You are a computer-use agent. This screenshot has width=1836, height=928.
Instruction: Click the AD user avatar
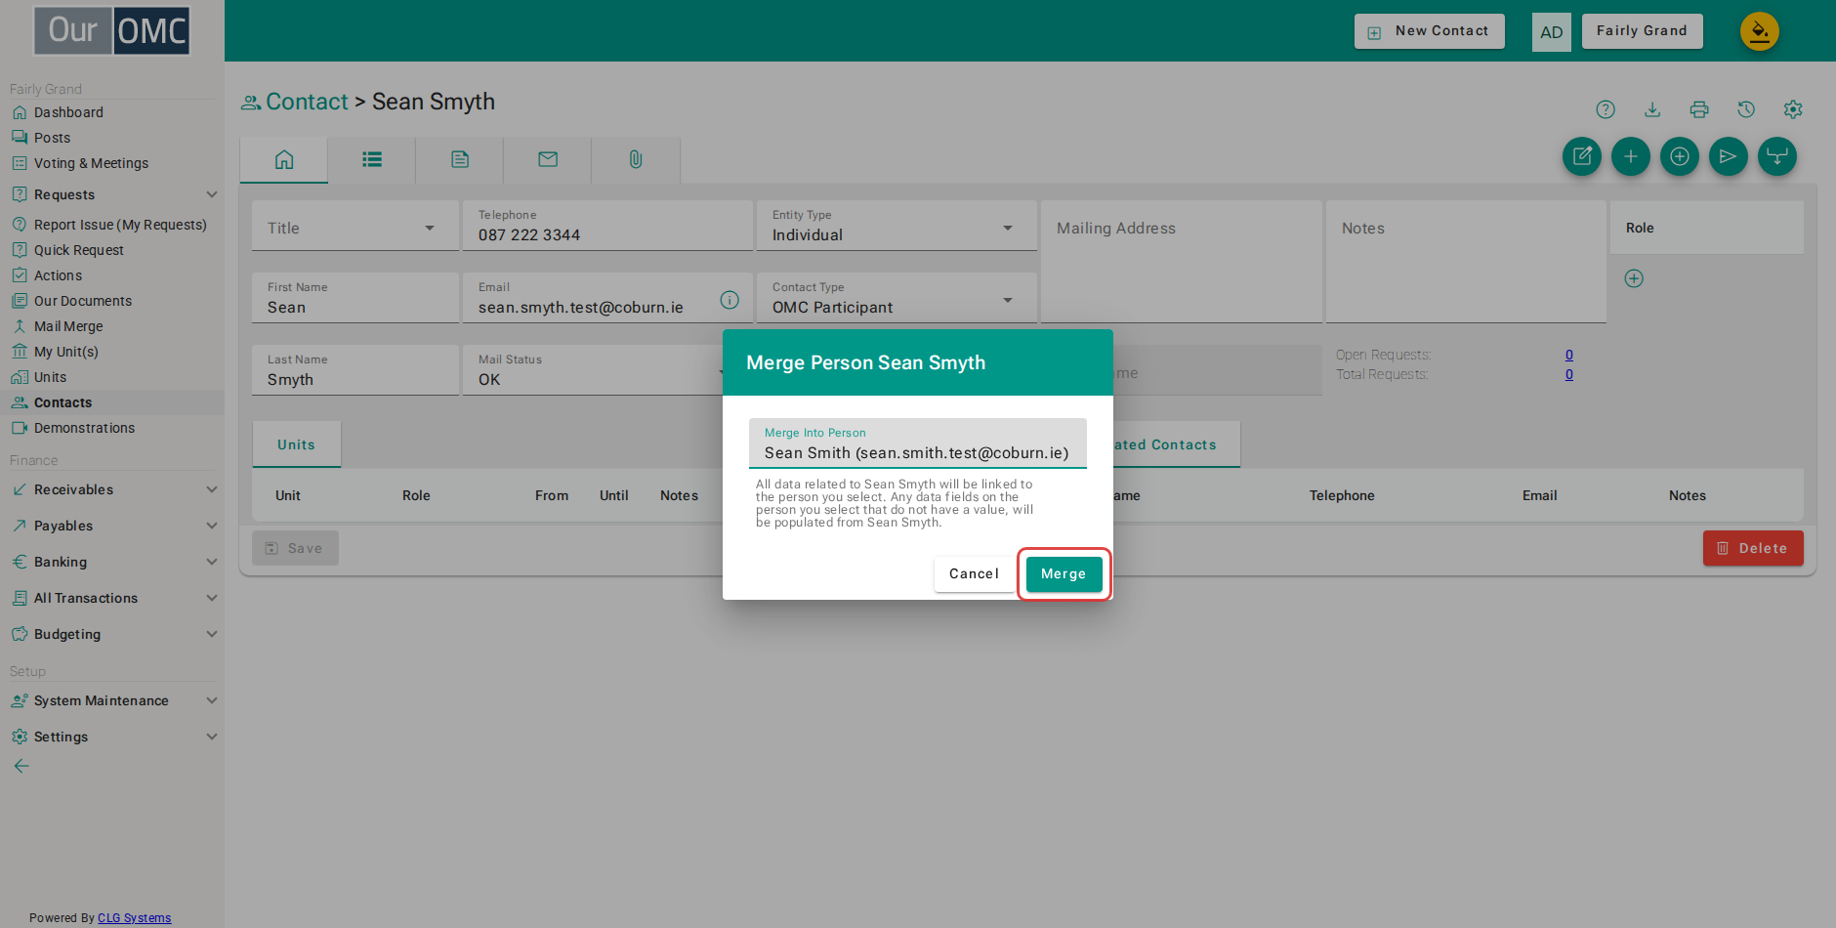point(1552,32)
